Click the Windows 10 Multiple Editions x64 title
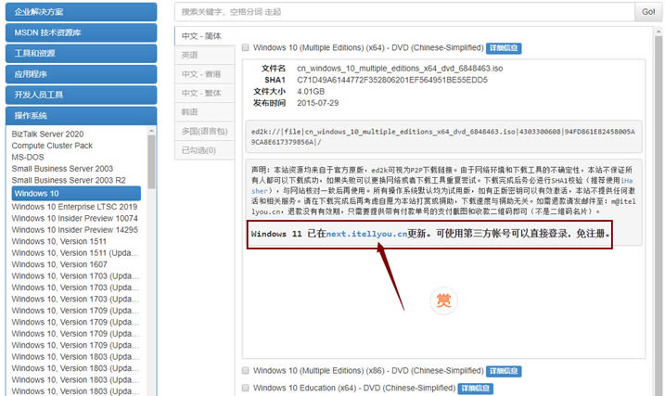The image size is (665, 396). pos(368,47)
